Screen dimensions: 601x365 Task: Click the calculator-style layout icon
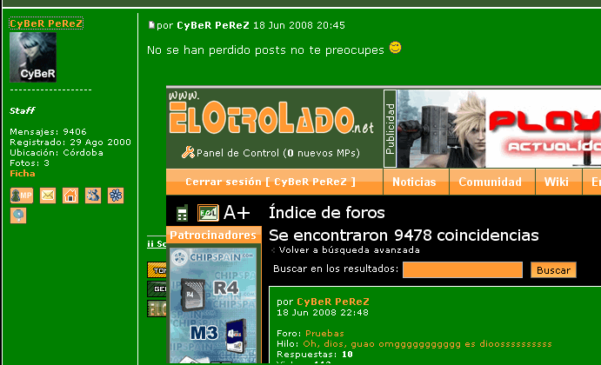(182, 213)
